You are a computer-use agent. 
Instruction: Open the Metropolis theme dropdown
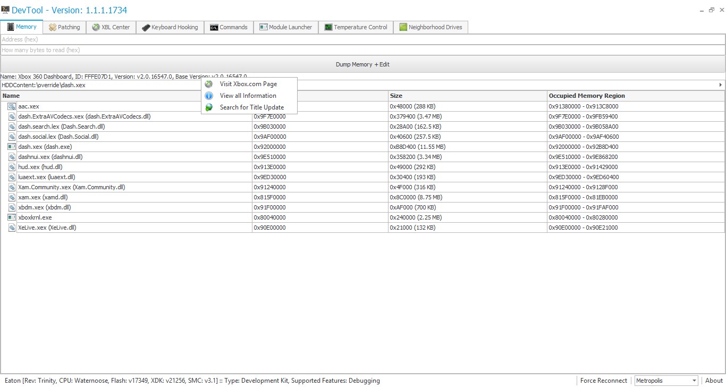point(666,381)
